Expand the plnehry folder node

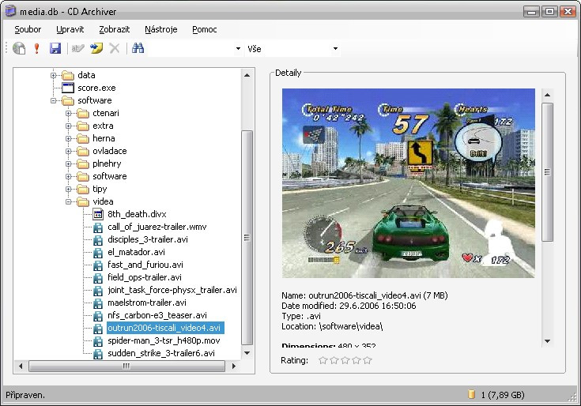point(68,164)
